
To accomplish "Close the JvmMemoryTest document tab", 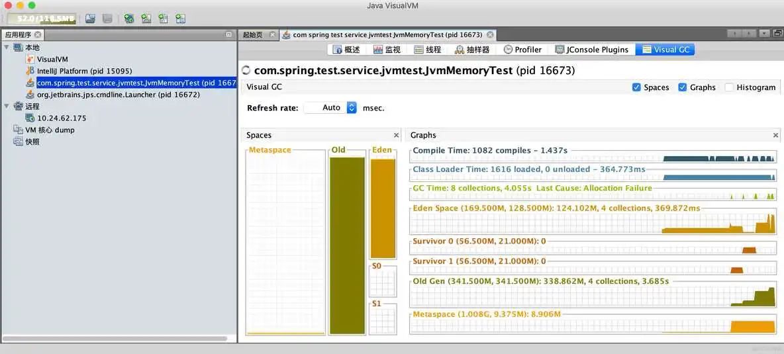I will point(490,34).
